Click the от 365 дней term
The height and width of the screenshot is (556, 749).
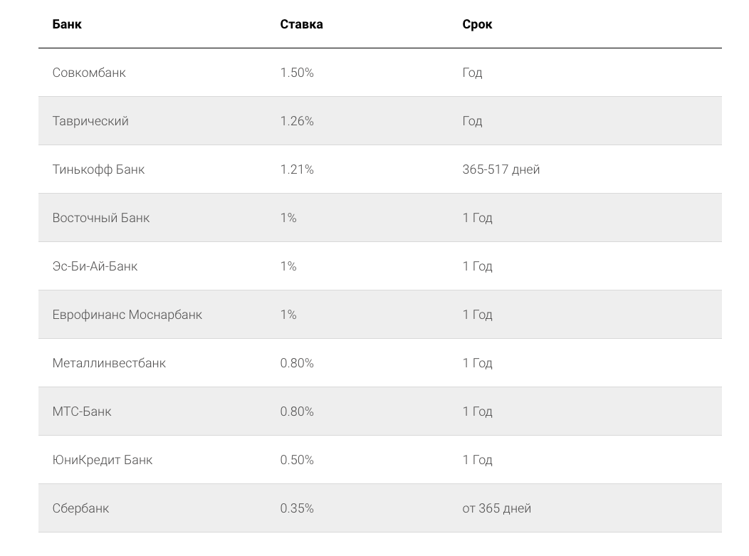coord(497,508)
